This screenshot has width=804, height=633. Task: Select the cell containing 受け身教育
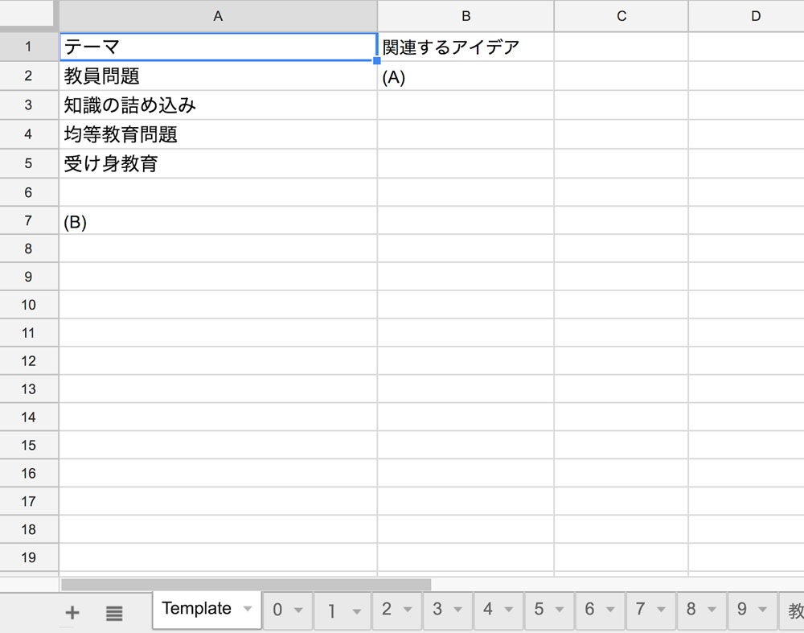point(218,164)
